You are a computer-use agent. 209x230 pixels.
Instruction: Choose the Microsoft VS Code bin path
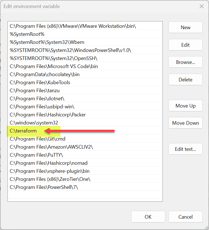(x=54, y=66)
